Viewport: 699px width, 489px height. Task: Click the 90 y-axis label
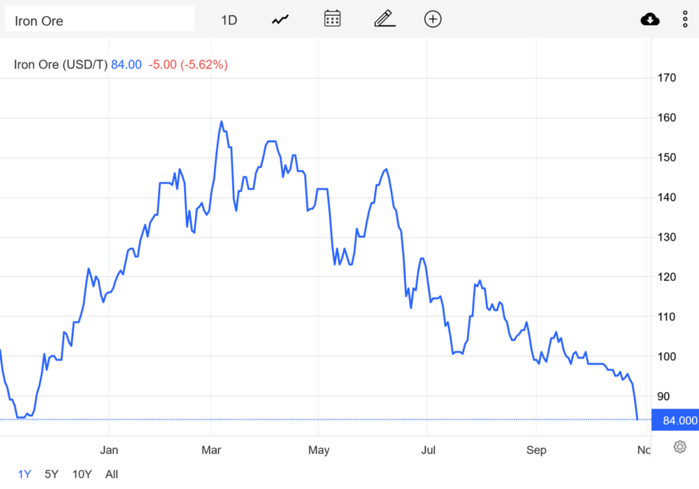pos(663,396)
